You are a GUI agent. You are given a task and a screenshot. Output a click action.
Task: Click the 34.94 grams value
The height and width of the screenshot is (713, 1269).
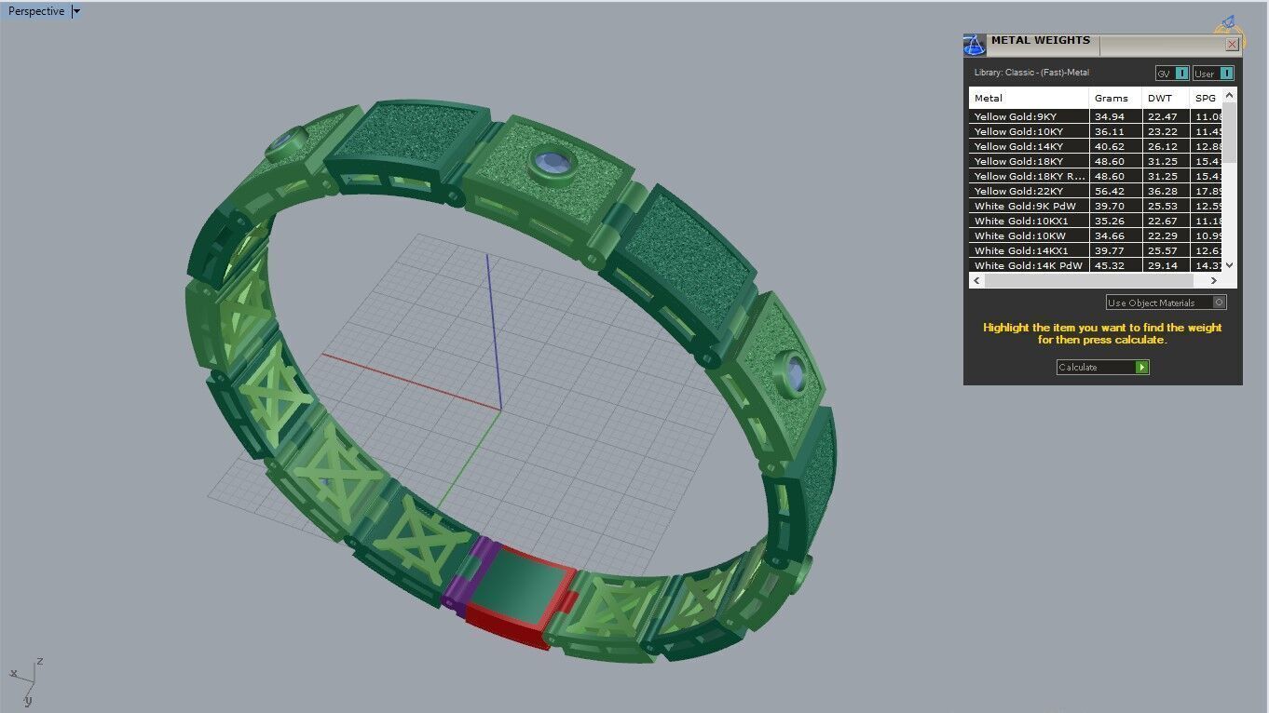click(x=1109, y=116)
